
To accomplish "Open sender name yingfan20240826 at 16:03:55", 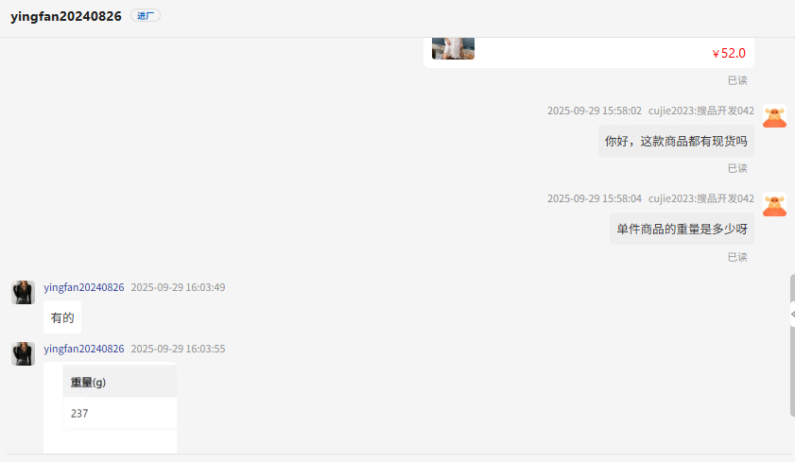I will 83,349.
